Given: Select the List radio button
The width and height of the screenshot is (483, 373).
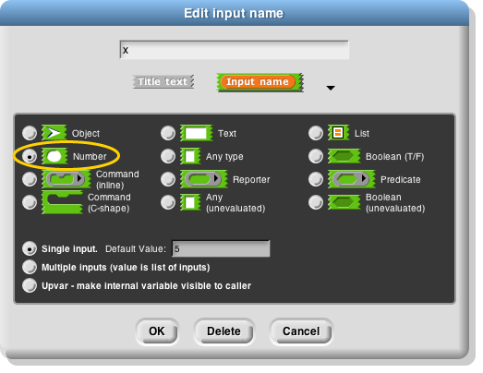Looking at the screenshot, I should point(316,133).
